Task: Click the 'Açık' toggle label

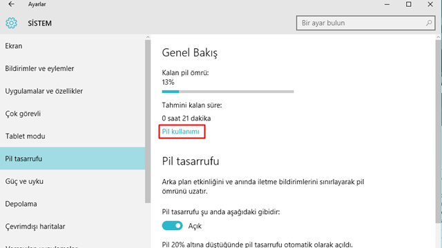Action: pos(195,226)
